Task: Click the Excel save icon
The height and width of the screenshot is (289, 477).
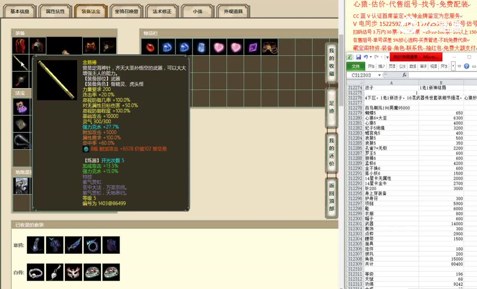Action: (359, 57)
